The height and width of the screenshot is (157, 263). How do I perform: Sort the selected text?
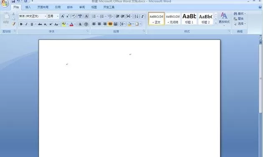136,16
